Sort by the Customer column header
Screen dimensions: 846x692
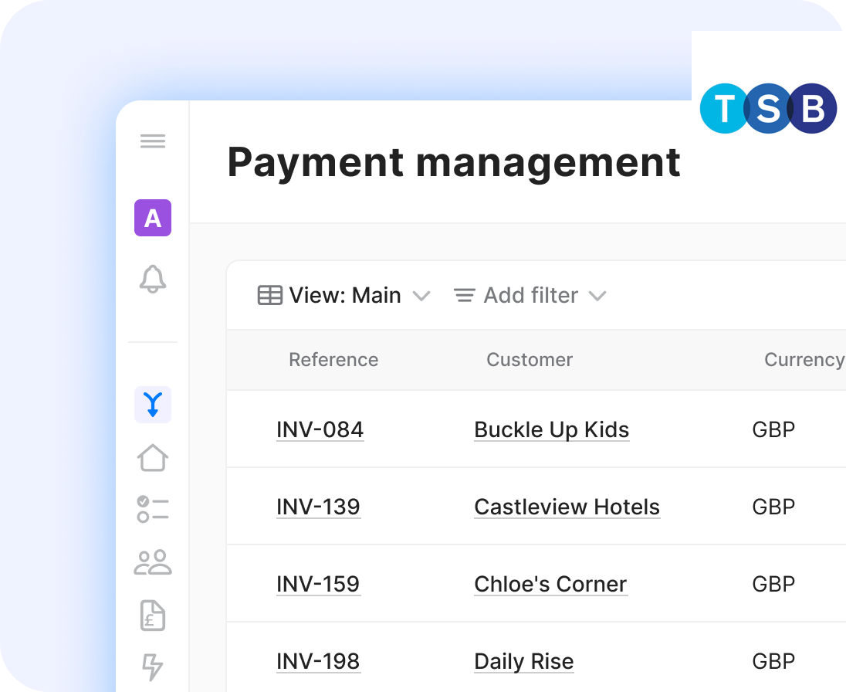click(x=530, y=360)
